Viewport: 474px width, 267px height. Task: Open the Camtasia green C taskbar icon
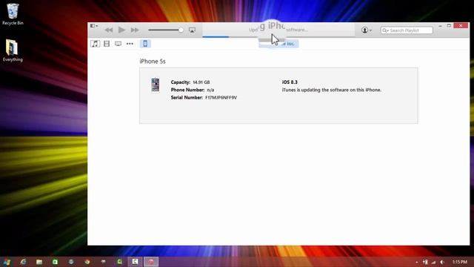120,262
